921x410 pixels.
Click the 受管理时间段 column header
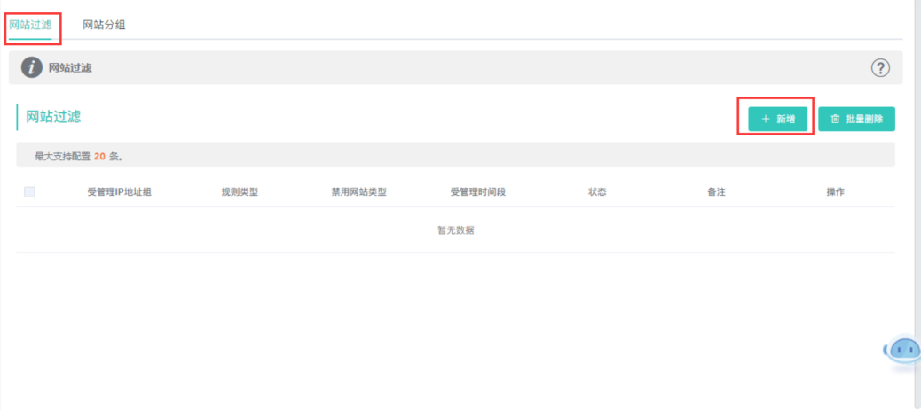(478, 192)
